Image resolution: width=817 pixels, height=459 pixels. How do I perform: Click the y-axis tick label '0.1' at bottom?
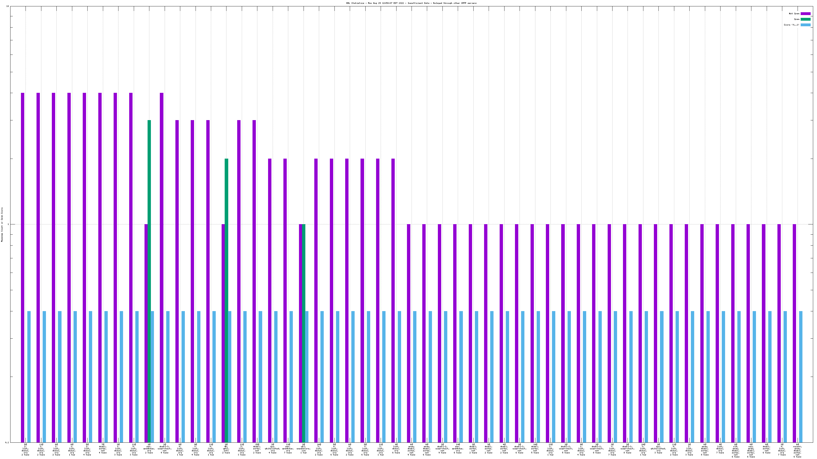pos(7,442)
